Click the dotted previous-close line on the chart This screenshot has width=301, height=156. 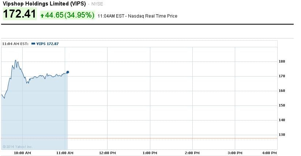tap(172, 138)
